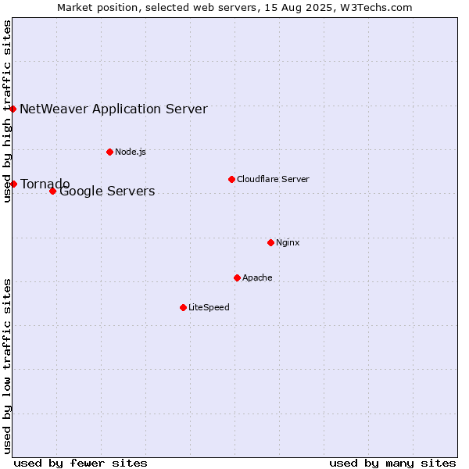Click the 'Google Servers' label text
The width and height of the screenshot is (469, 469).
107,192
